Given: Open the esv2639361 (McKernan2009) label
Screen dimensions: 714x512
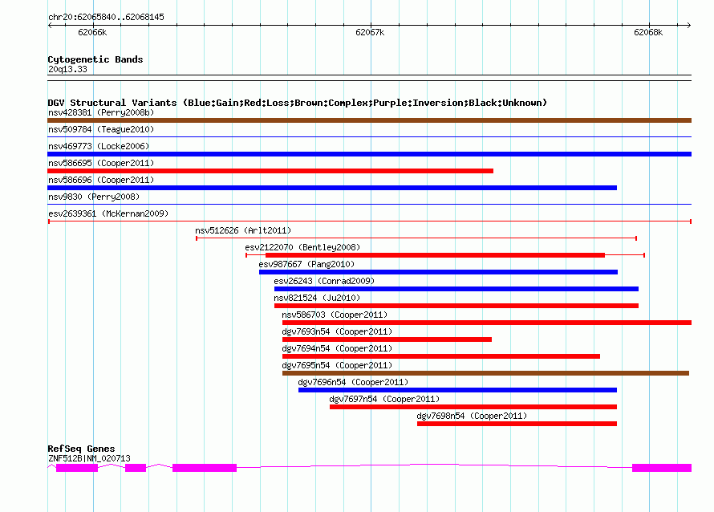Looking at the screenshot, I should click(108, 213).
